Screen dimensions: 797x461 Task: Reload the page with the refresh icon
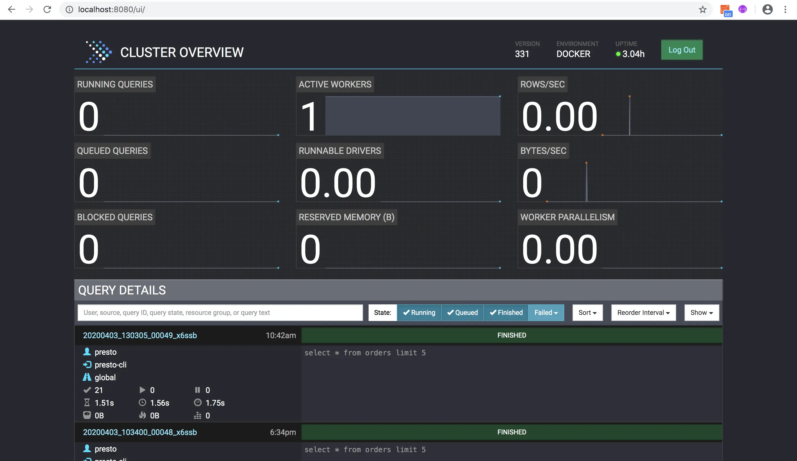(47, 9)
